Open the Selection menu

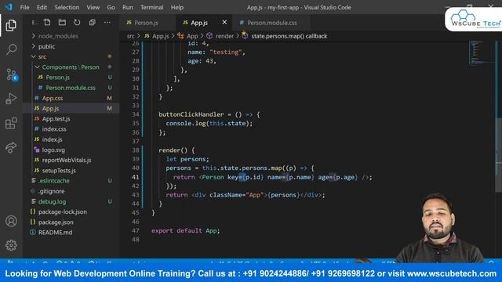coord(67,7)
